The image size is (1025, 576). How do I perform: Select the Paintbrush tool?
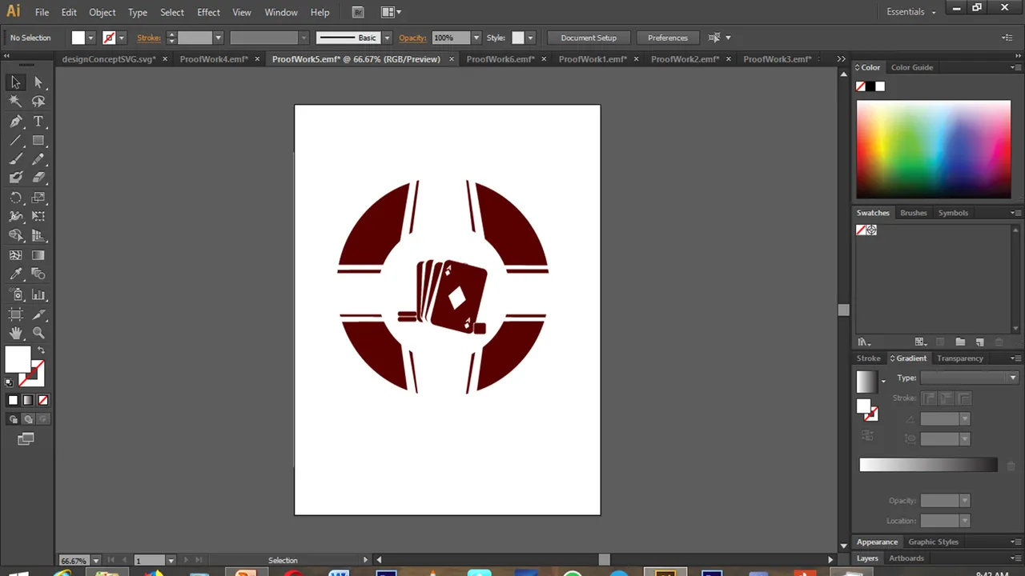coord(15,159)
